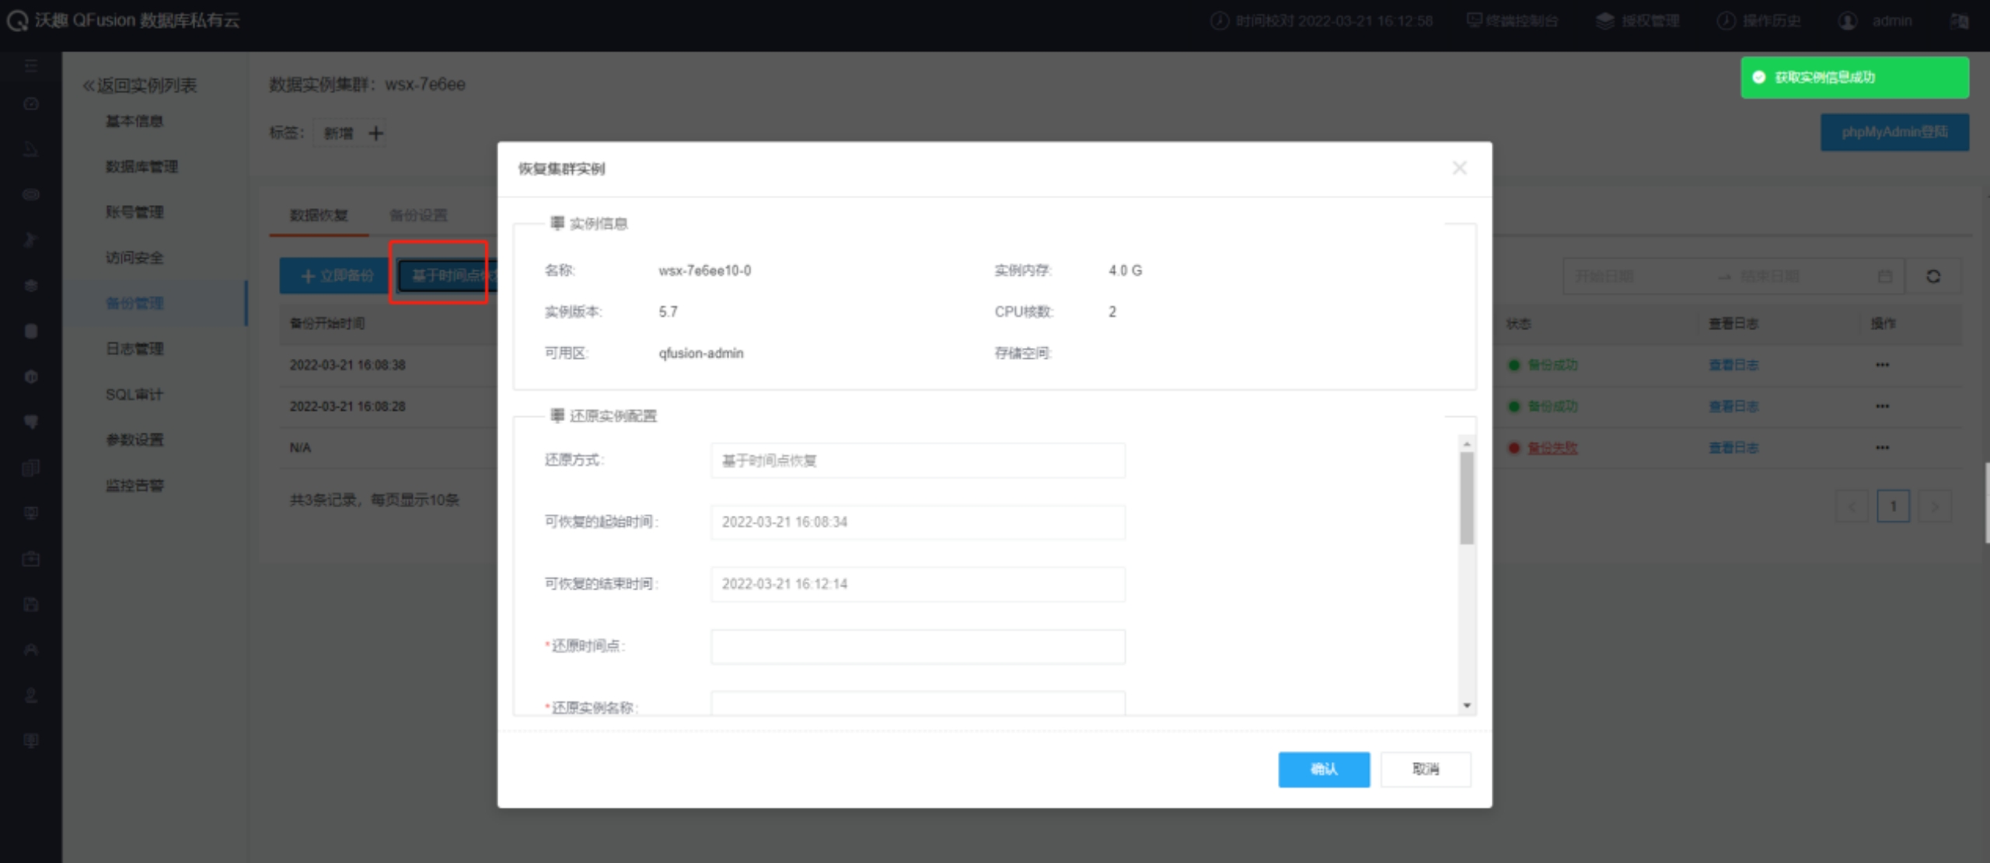This screenshot has width=1990, height=863.
Task: Click the dialog vertical scrollbar thumb
Action: click(x=1467, y=498)
